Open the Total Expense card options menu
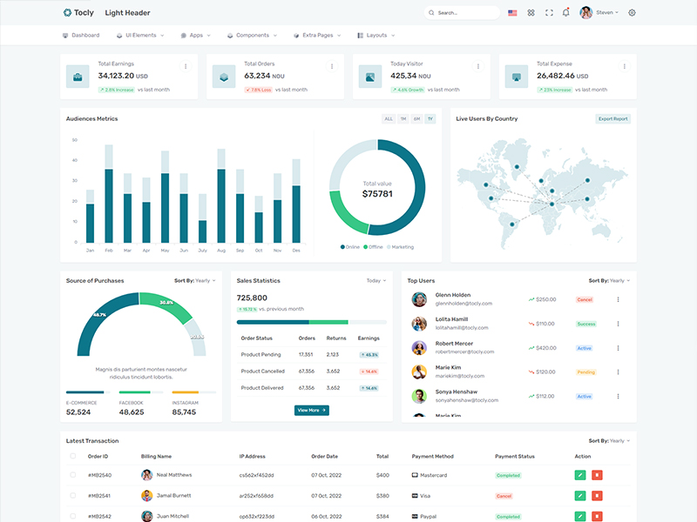The image size is (697, 522). click(x=624, y=66)
